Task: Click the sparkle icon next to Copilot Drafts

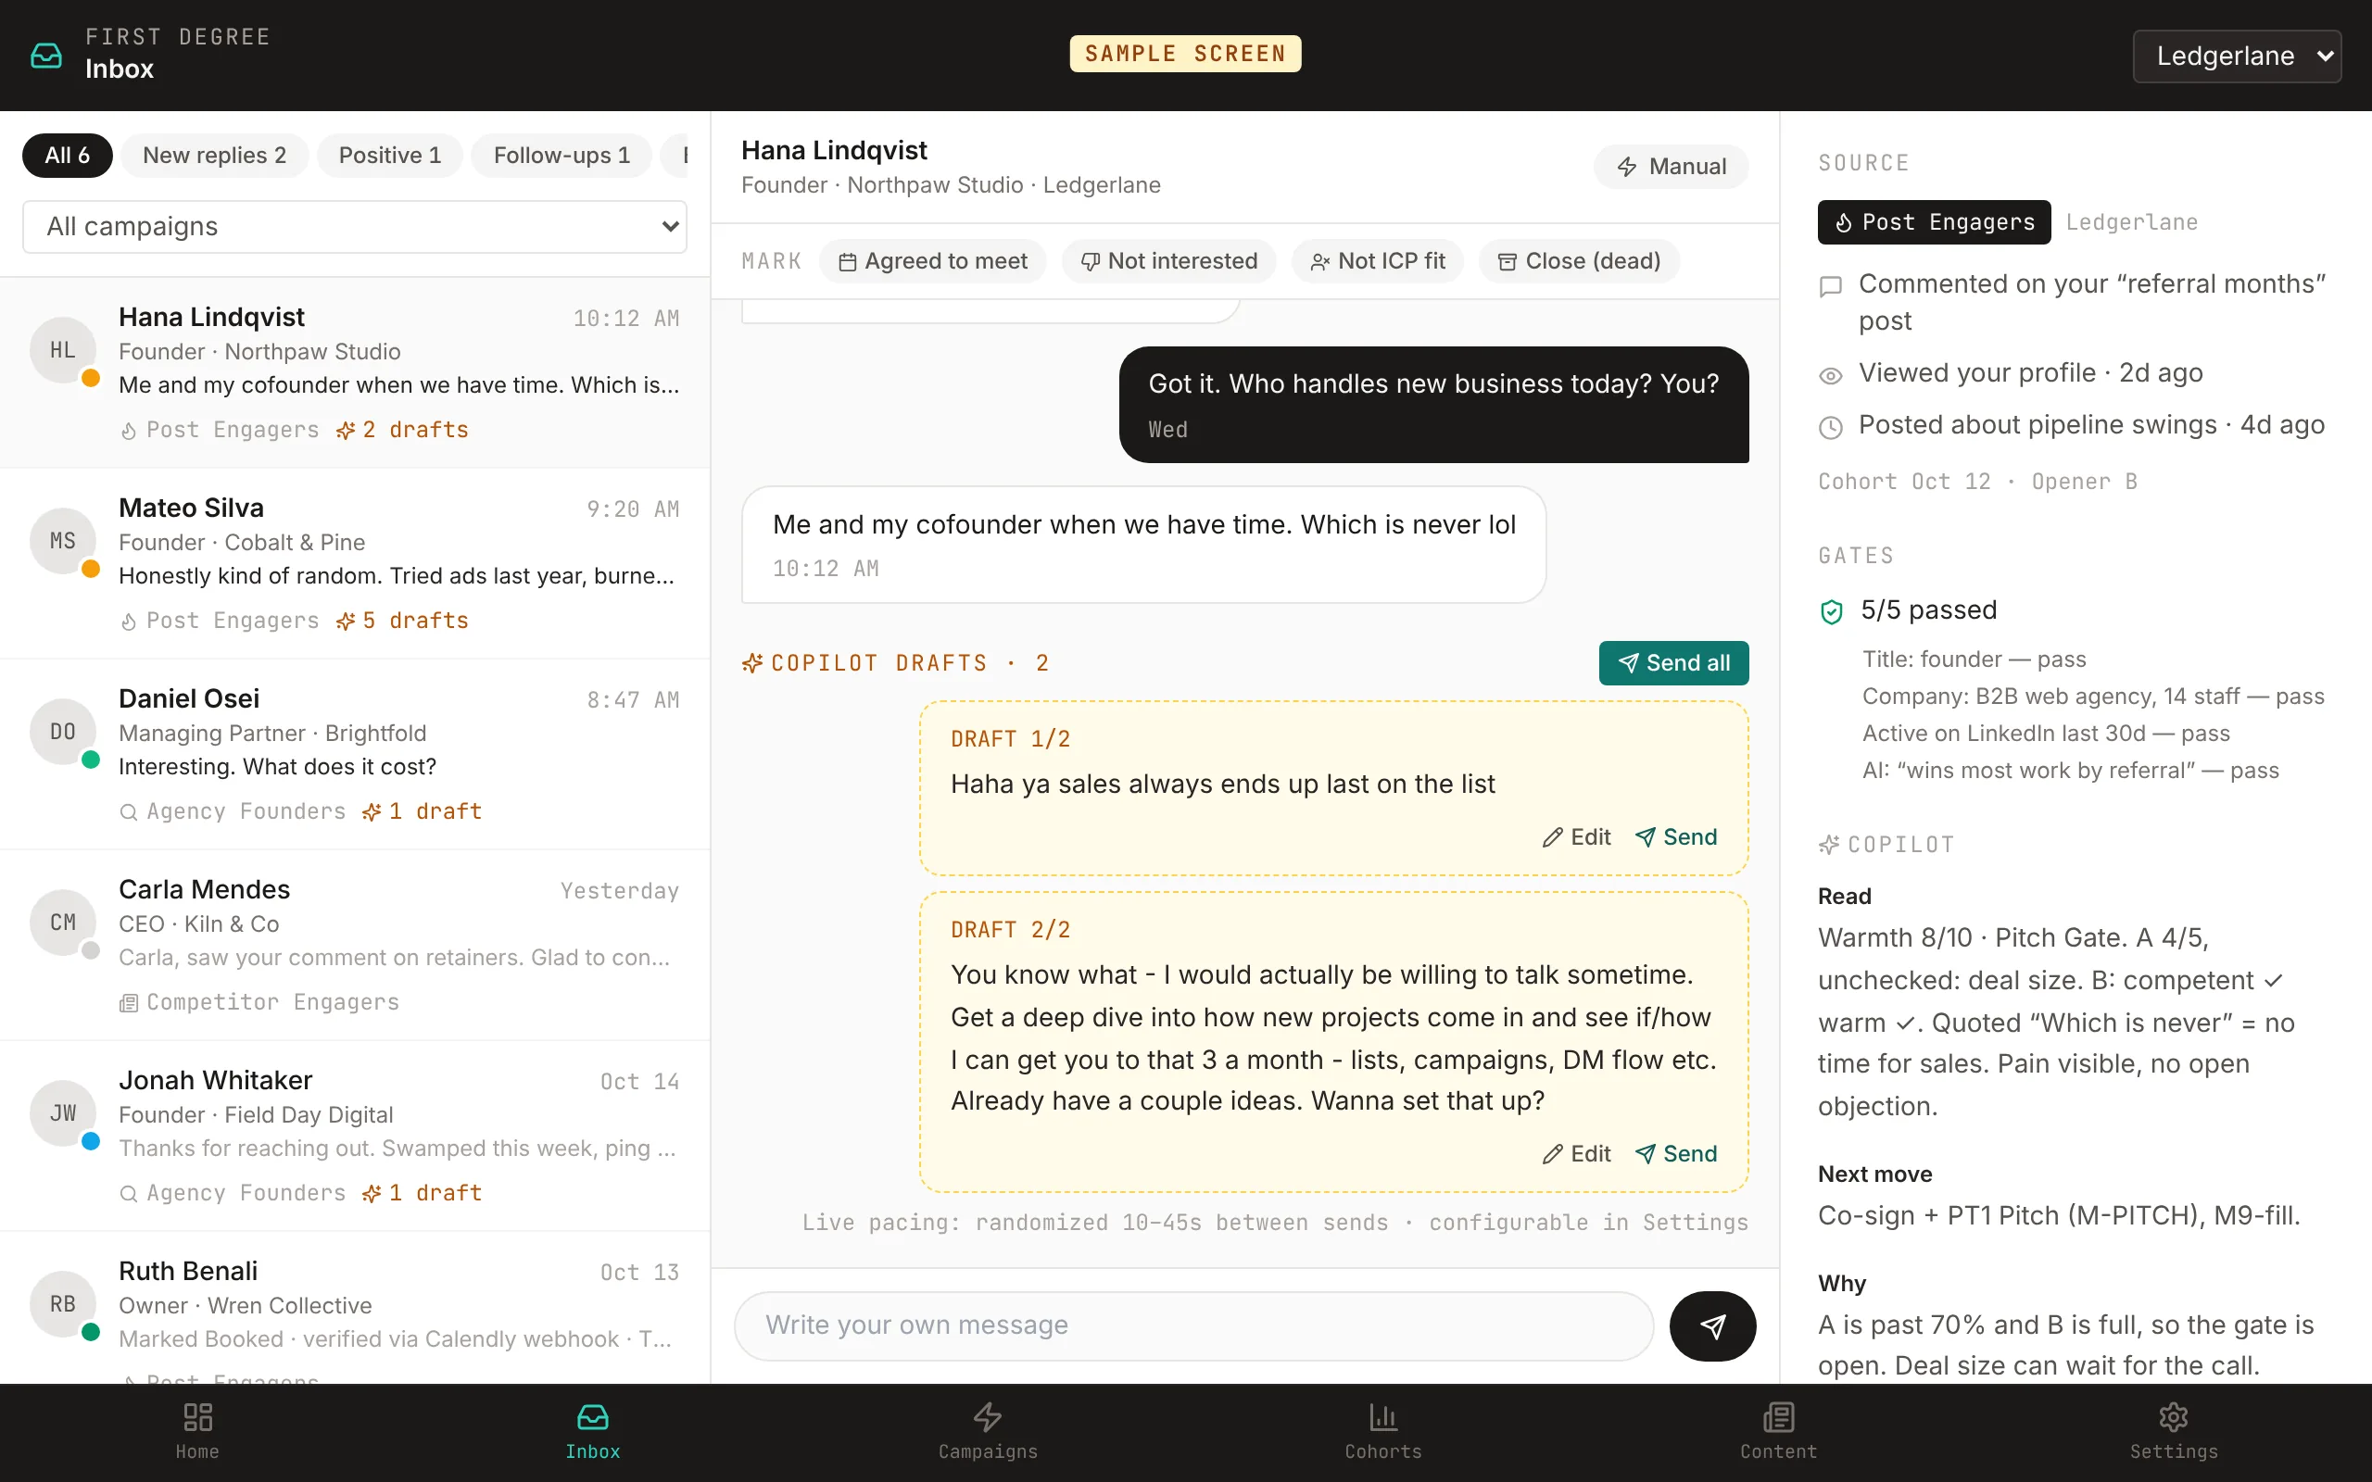Action: [751, 663]
